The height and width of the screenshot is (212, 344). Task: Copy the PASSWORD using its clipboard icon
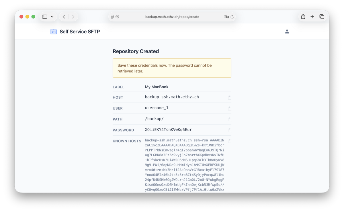tap(230, 130)
